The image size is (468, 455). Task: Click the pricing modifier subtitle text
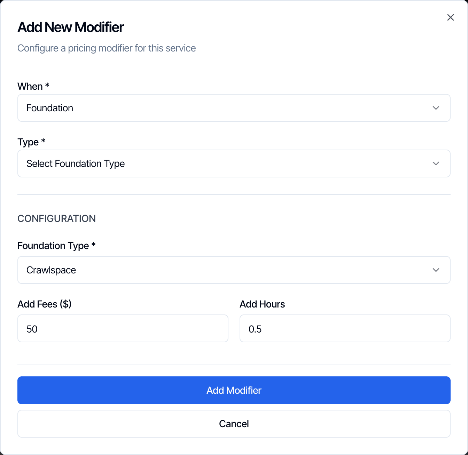(107, 48)
